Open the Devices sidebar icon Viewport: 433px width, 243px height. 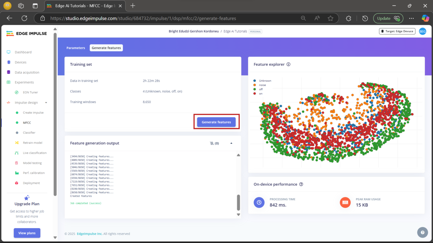click(8, 62)
